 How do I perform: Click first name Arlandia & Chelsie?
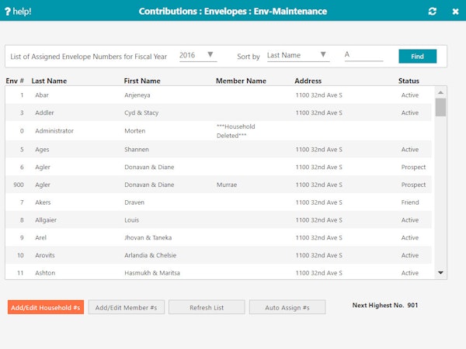point(151,255)
